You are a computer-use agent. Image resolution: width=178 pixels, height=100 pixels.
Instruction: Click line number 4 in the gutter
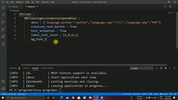15,27
